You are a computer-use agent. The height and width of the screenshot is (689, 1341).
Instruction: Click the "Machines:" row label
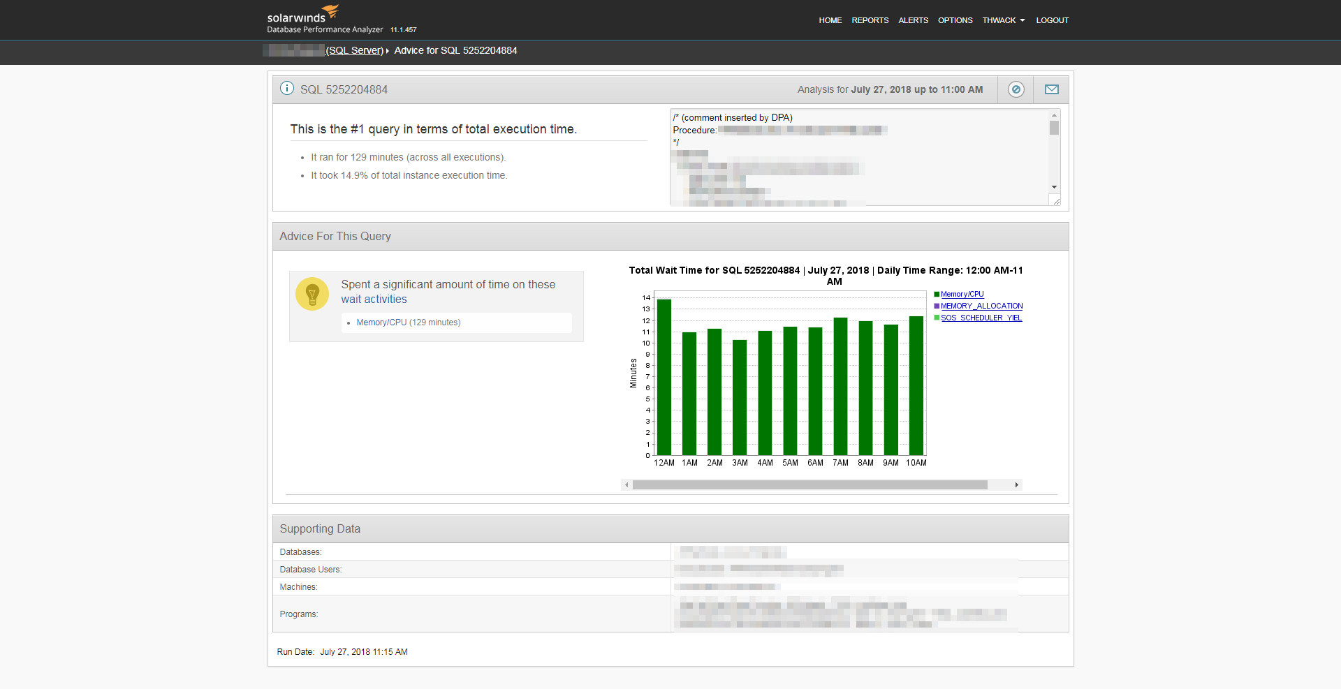298,587
